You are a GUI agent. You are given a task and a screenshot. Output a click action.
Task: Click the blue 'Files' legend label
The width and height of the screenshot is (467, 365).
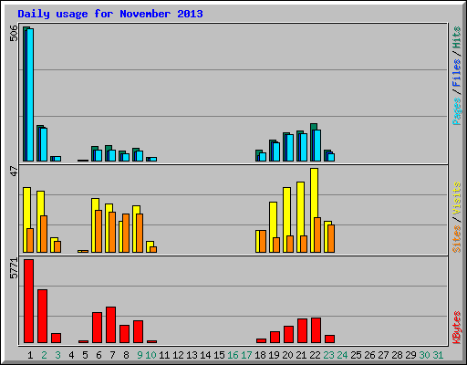[x=456, y=73]
